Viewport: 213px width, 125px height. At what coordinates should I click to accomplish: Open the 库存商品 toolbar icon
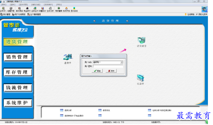(x=19, y=9)
